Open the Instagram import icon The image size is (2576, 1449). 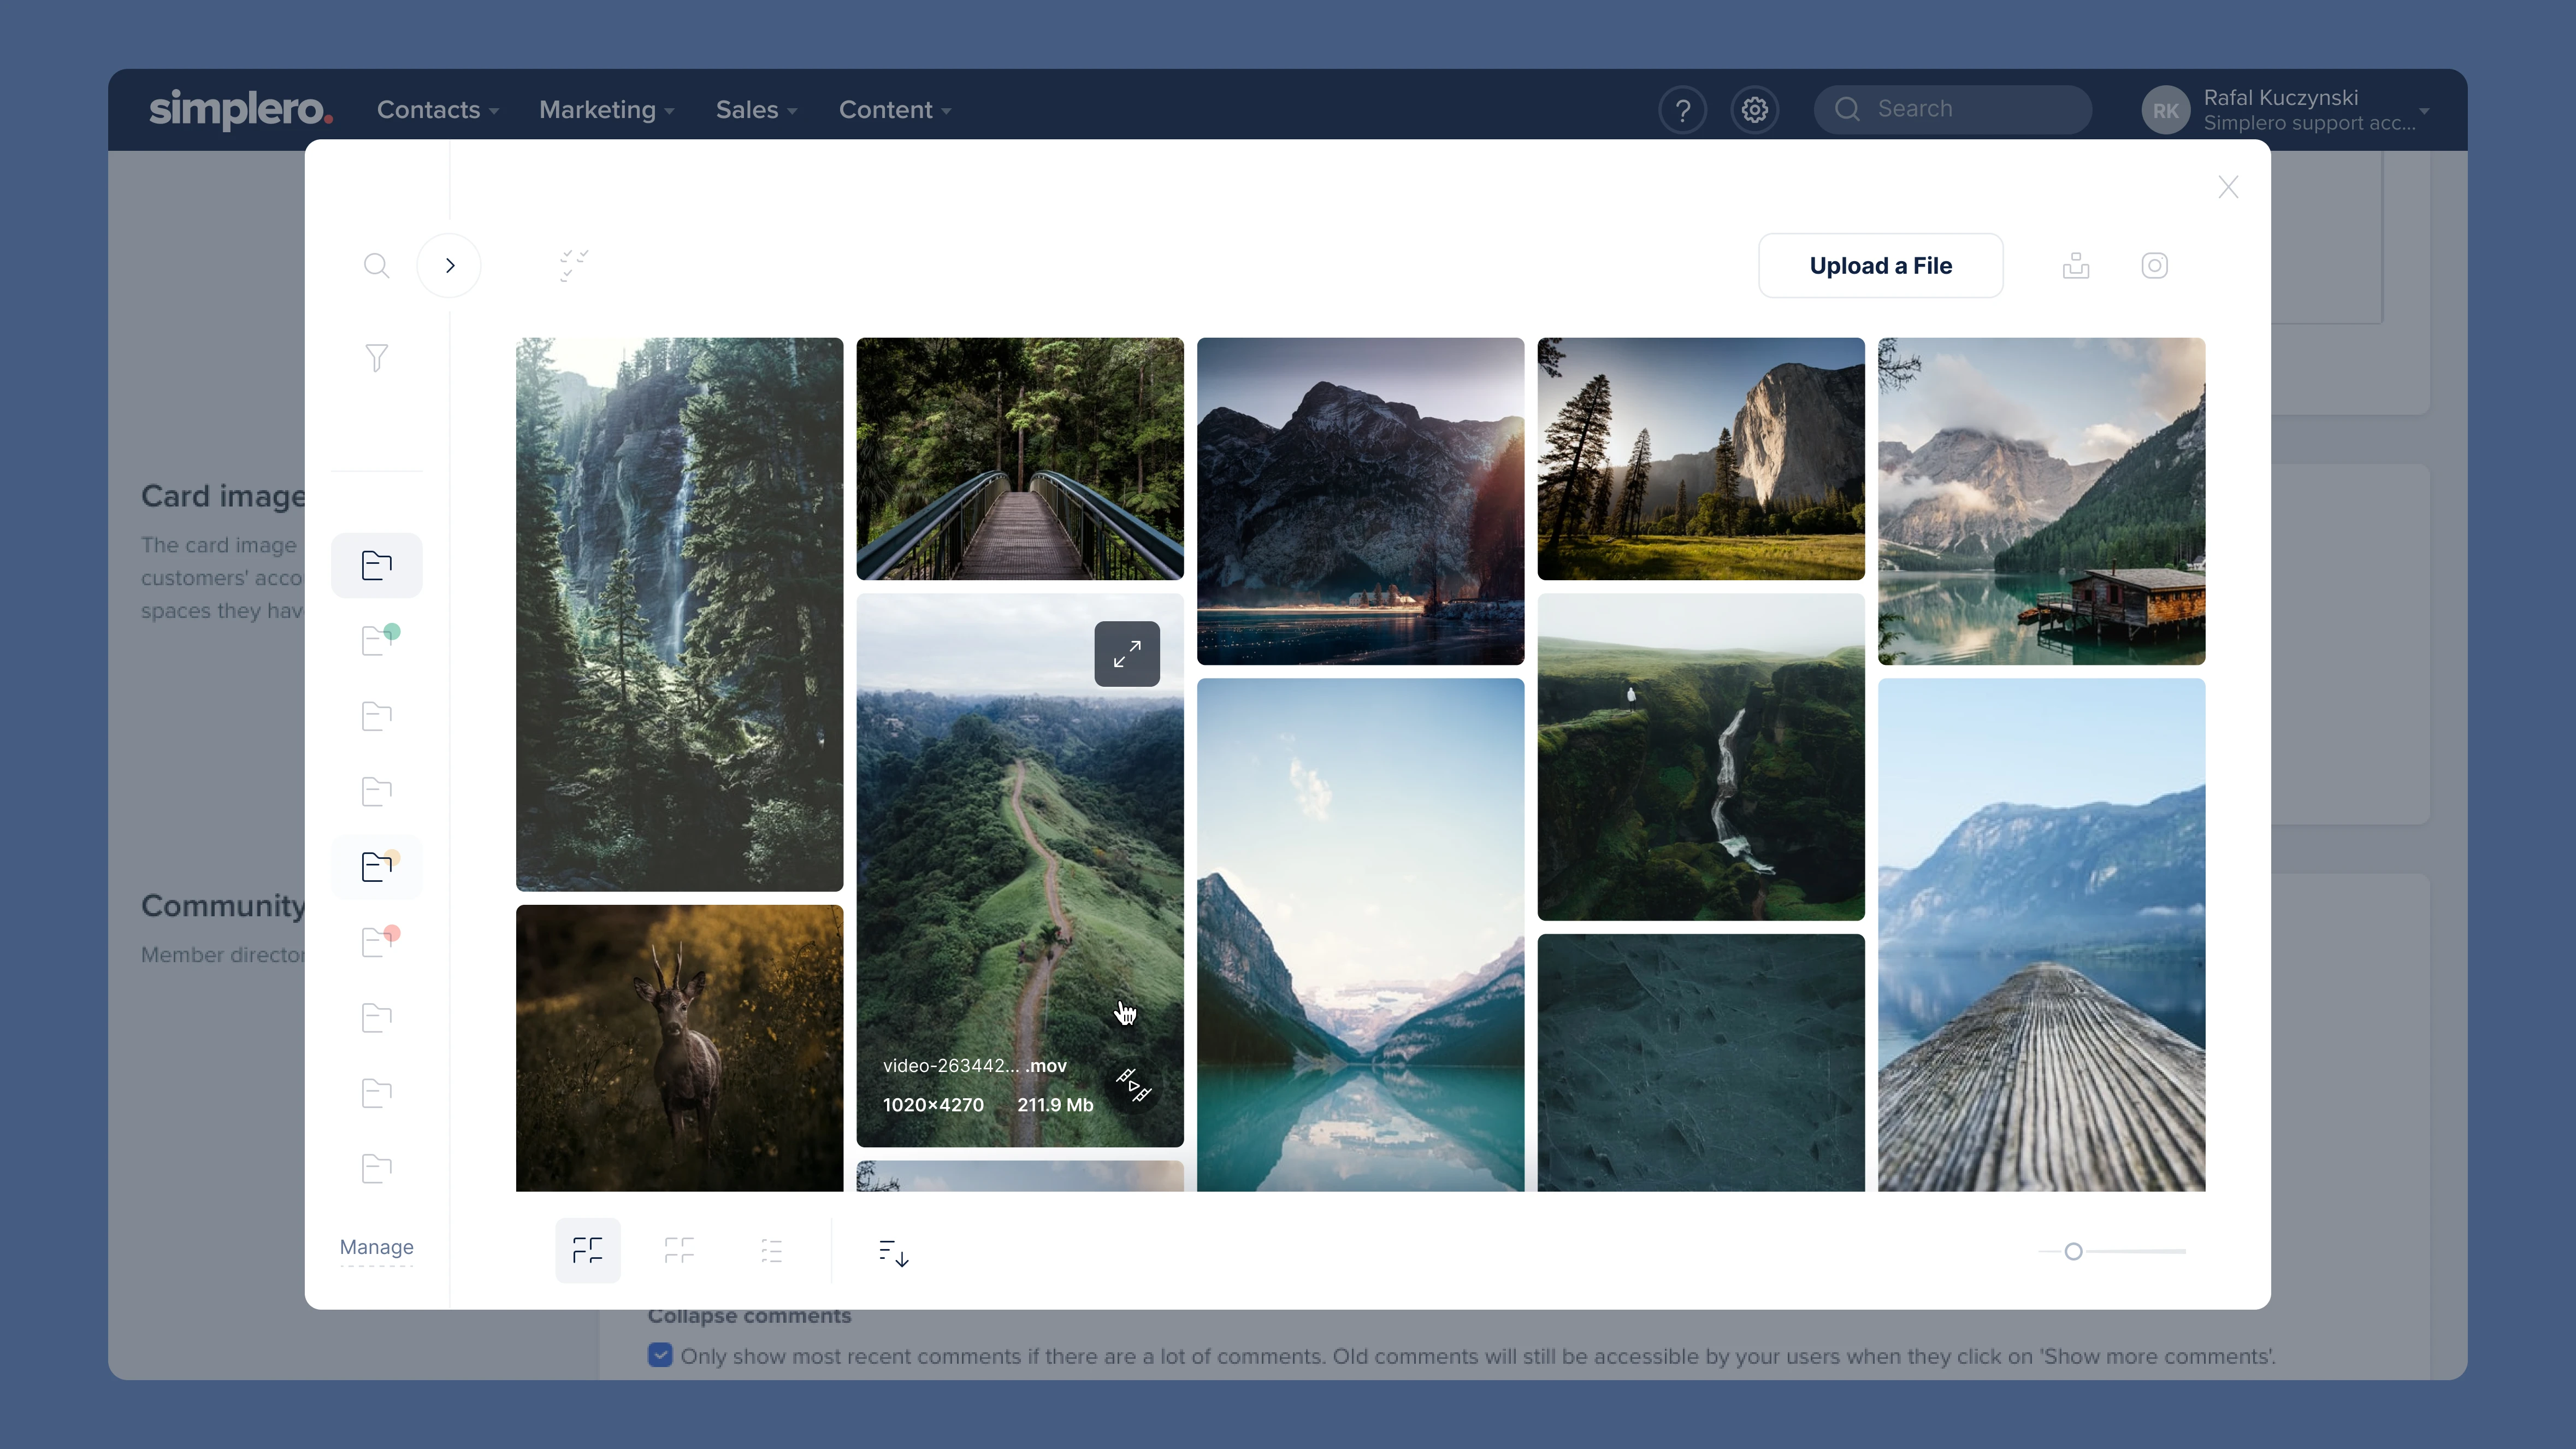point(2155,265)
